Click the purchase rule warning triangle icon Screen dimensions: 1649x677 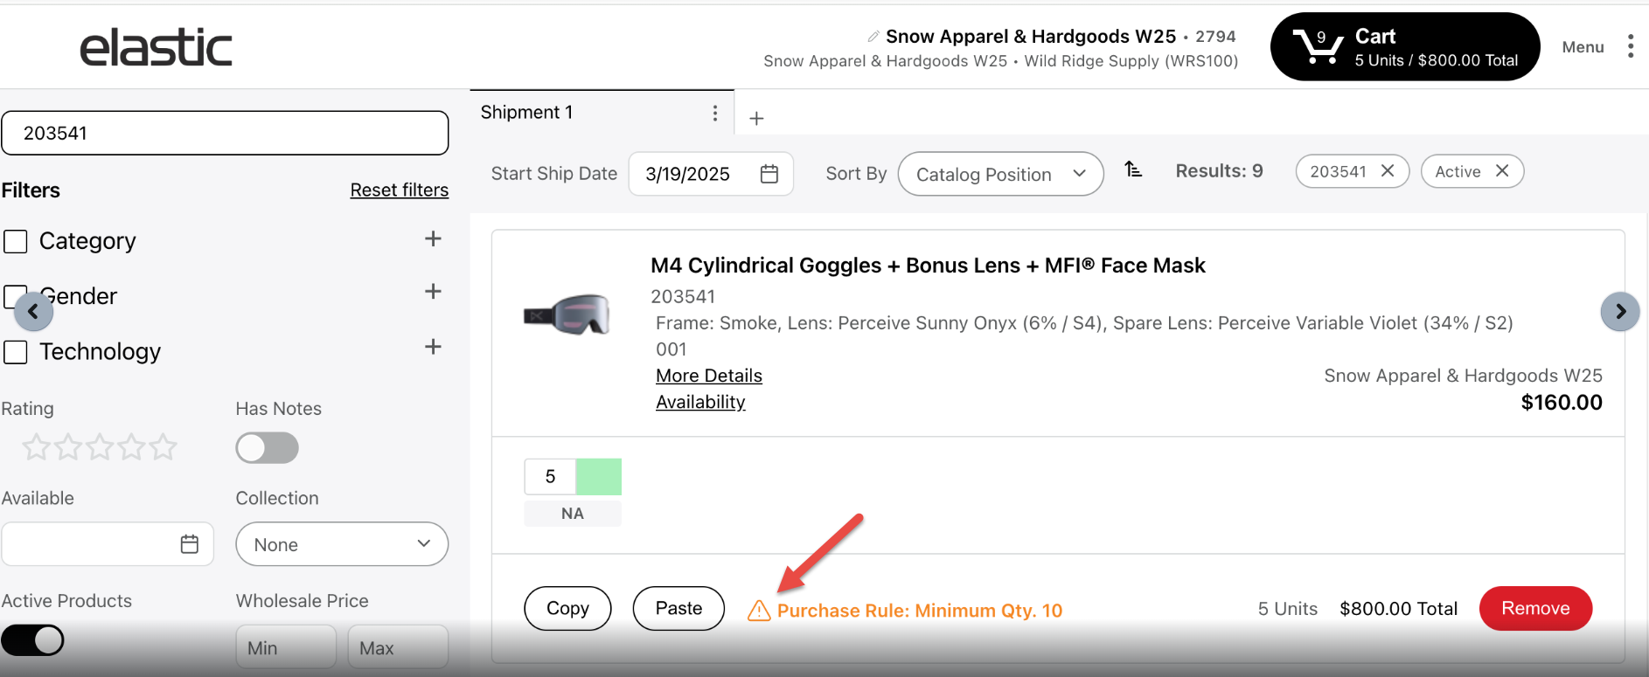(x=759, y=611)
